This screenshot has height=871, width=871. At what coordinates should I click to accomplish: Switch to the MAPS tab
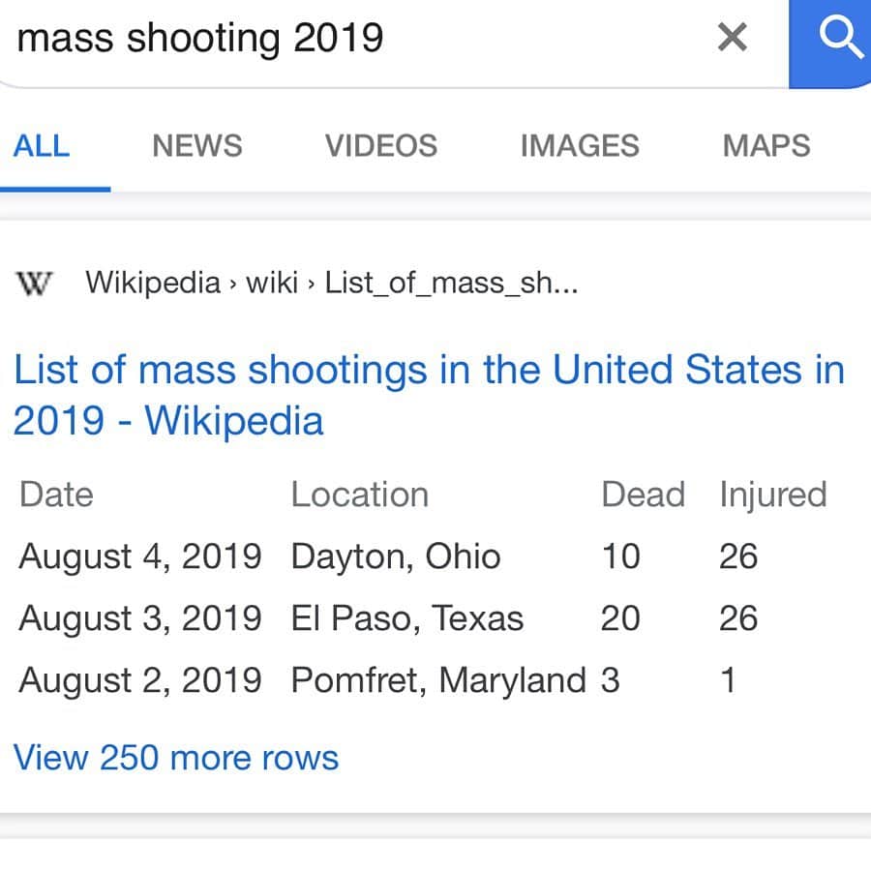tap(766, 145)
